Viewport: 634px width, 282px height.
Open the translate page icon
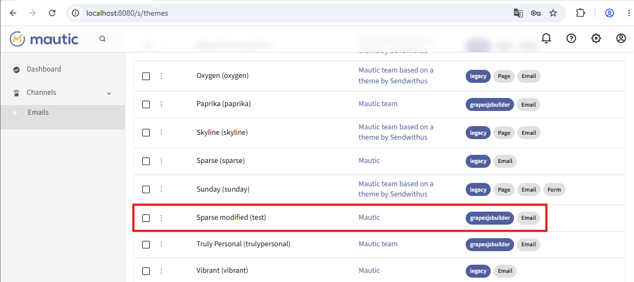tap(518, 13)
